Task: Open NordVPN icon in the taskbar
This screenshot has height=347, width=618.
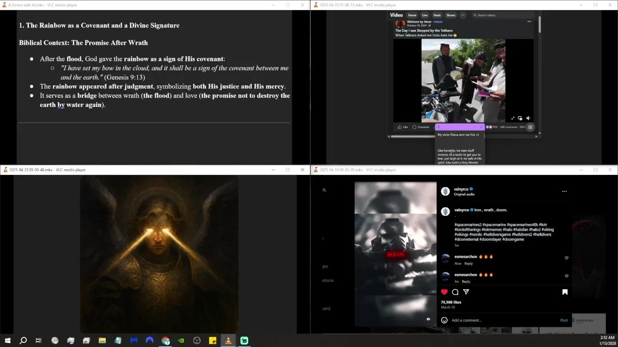Action: coord(150,341)
